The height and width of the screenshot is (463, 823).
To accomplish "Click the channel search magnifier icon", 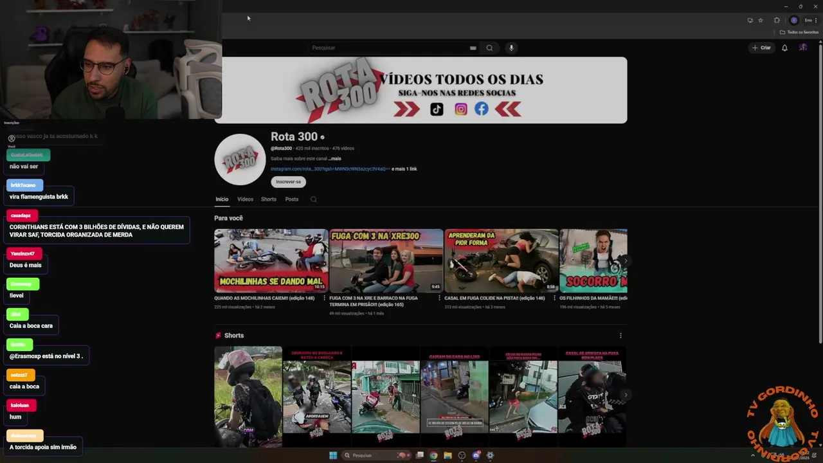I will point(314,199).
